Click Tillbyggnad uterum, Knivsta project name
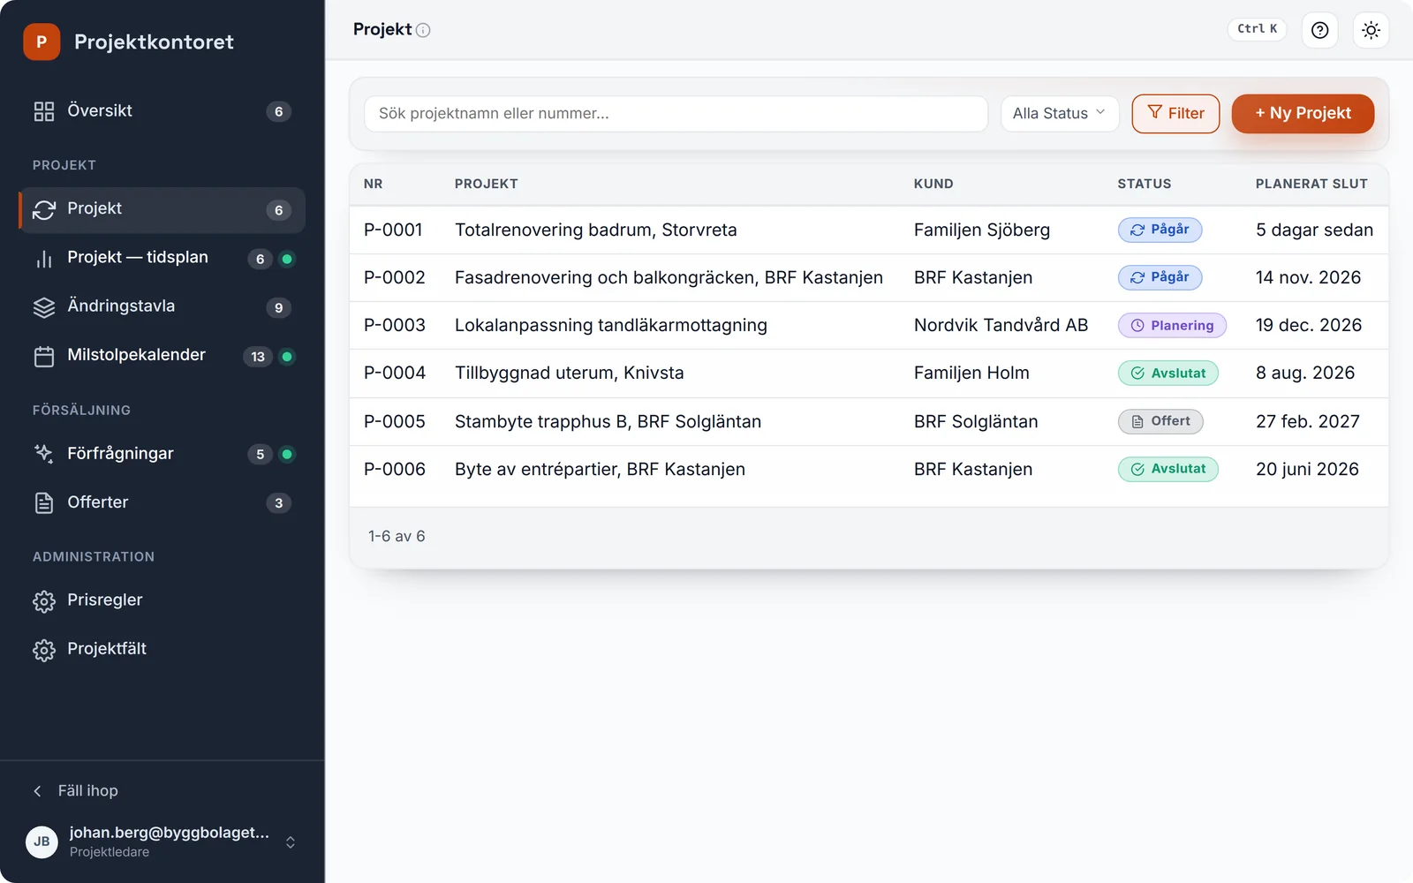Screen dimensions: 1413x883 click(x=569, y=373)
